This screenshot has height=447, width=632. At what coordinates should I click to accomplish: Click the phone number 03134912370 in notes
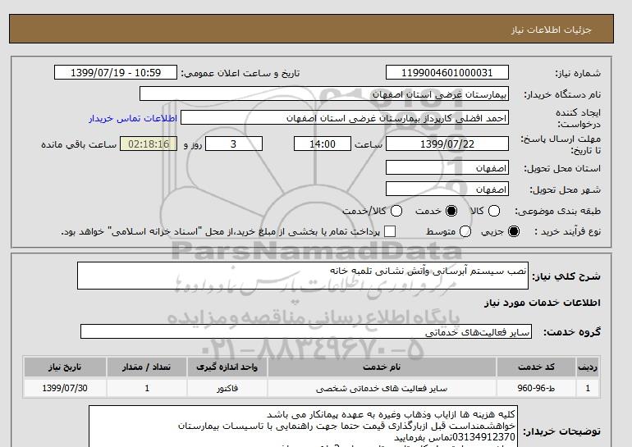tap(483, 437)
